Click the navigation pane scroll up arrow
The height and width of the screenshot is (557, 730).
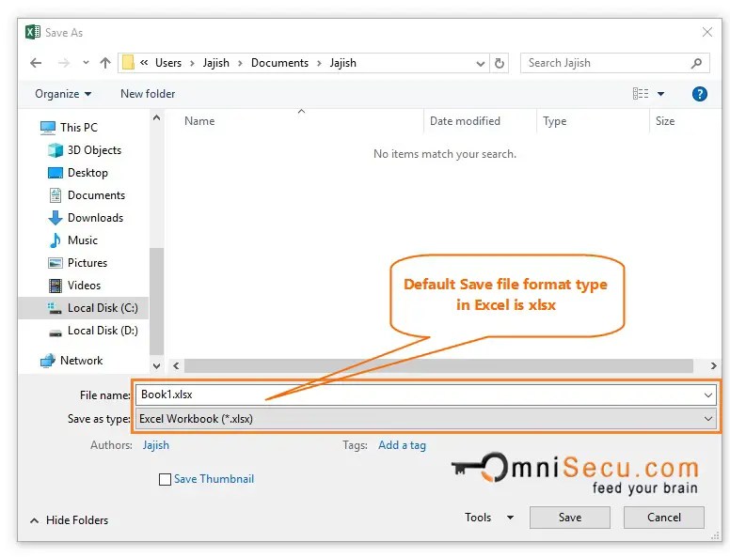[156, 118]
